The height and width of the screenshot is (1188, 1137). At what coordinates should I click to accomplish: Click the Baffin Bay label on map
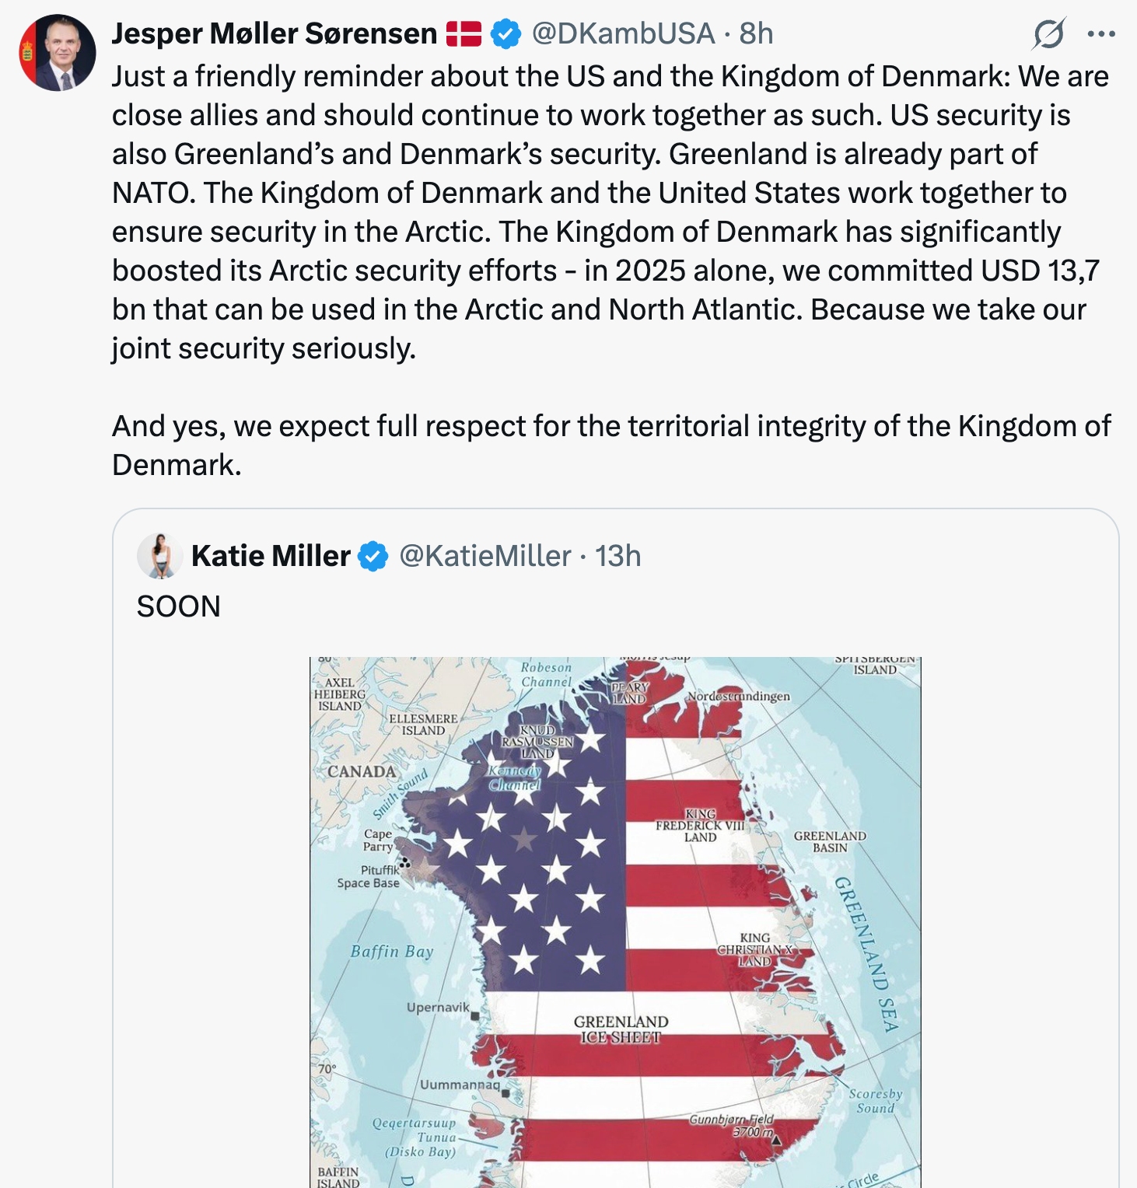(x=391, y=951)
